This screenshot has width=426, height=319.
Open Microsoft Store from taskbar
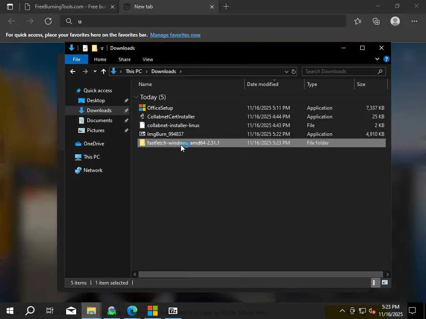coord(153,311)
